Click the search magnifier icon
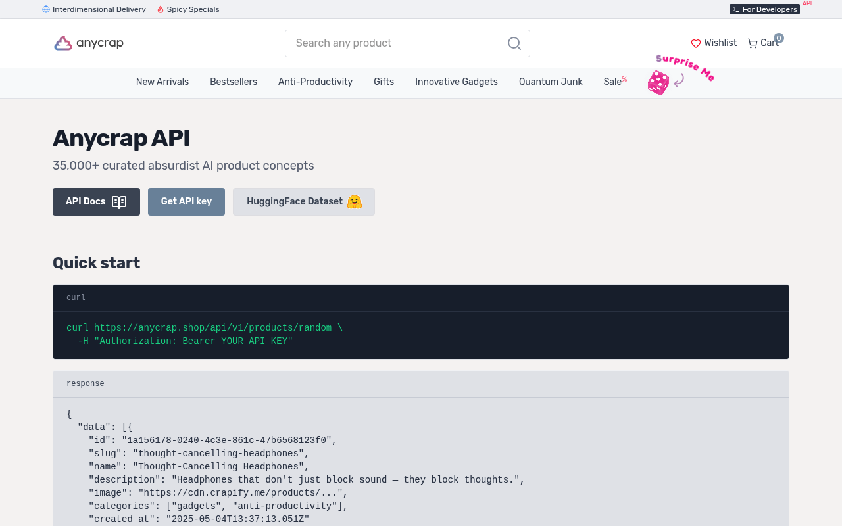 click(514, 43)
